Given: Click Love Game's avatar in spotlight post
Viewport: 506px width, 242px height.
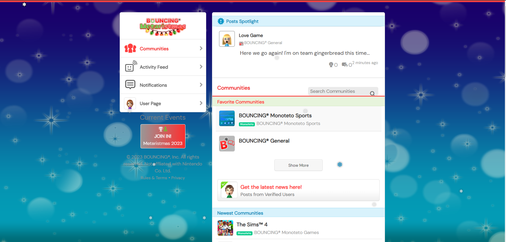Looking at the screenshot, I should pyautogui.click(x=227, y=39).
